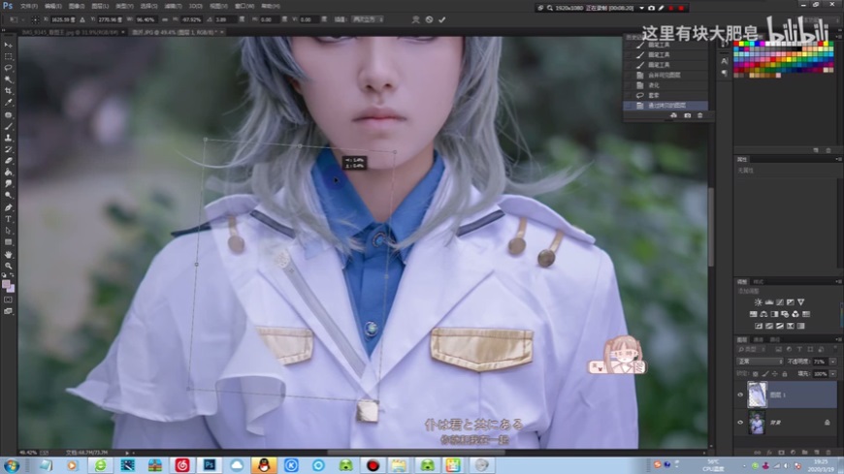Add a layer style (fx)
This screenshot has height=474, width=844.
coord(769,453)
